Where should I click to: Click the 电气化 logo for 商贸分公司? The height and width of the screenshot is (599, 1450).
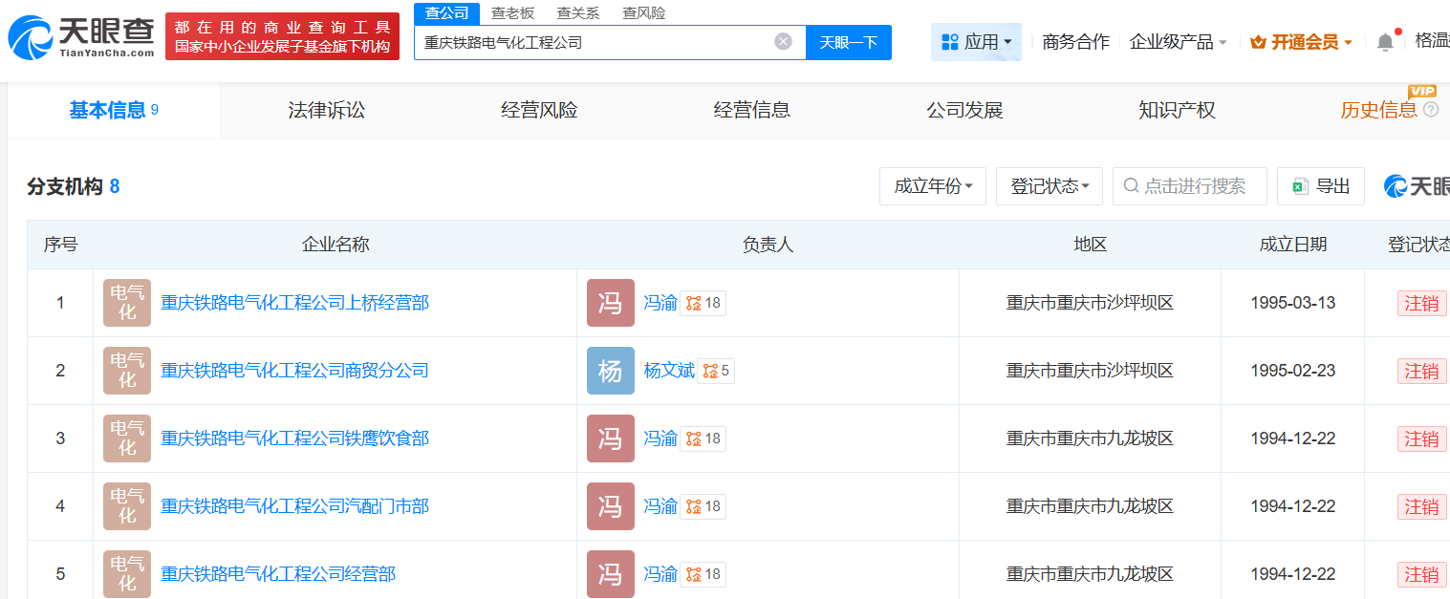click(127, 371)
